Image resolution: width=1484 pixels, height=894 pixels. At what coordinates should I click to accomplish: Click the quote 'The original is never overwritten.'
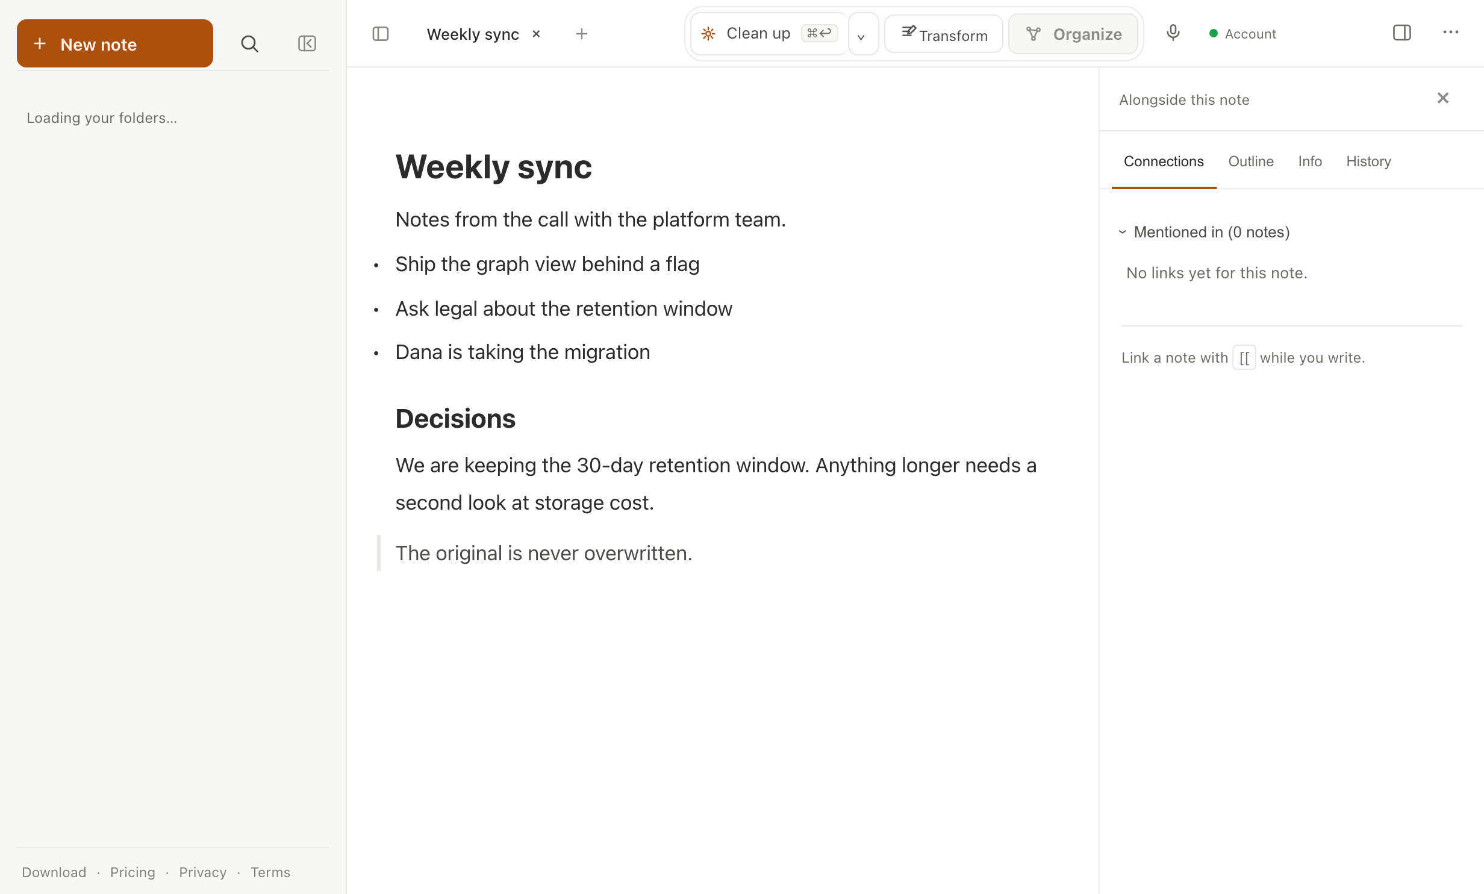[x=544, y=554]
